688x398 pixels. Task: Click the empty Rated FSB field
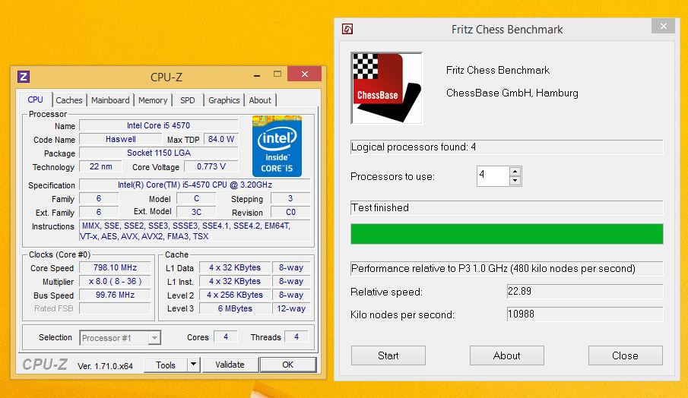click(x=115, y=308)
